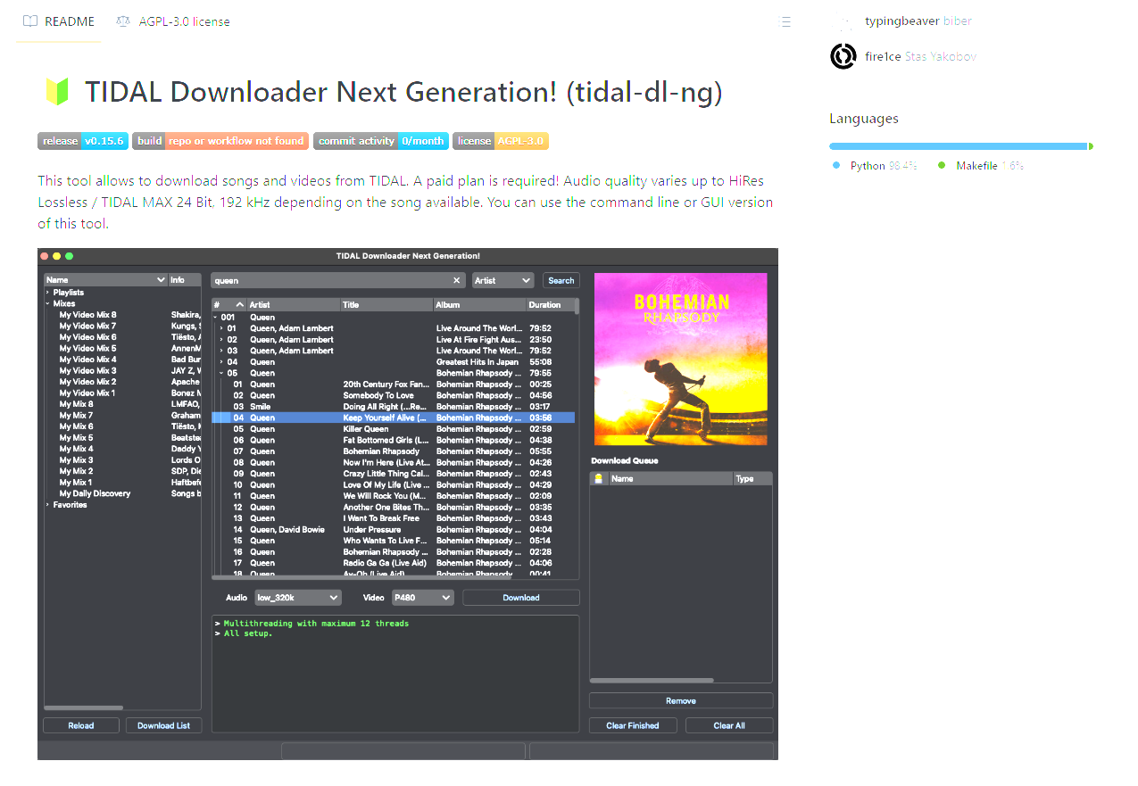Screen dimensions: 1138x786
Task: Switch to the README tab
Action: [59, 21]
